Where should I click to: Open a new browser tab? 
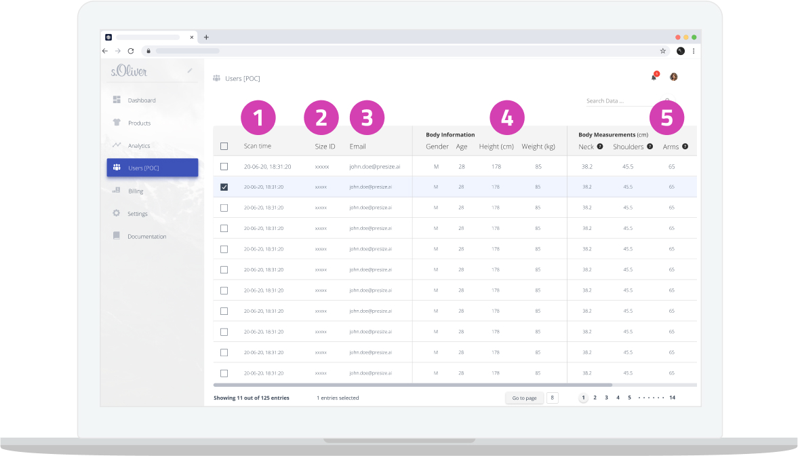[206, 37]
